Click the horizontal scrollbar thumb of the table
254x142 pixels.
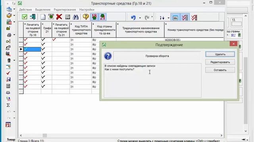(45, 136)
